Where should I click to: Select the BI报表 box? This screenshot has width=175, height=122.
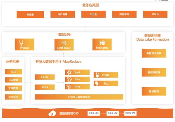click(30, 15)
